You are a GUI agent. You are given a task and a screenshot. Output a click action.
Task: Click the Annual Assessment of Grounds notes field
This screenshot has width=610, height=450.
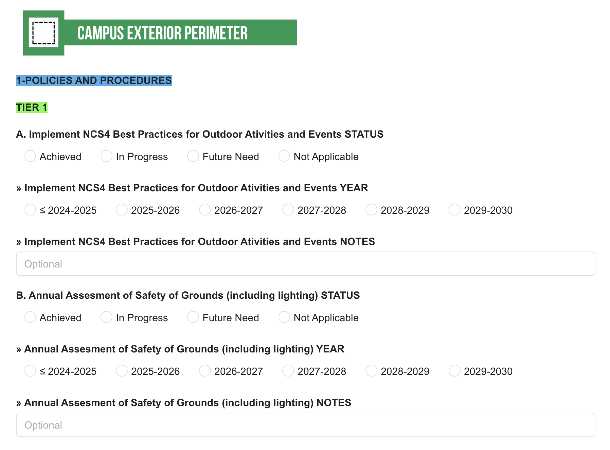[305, 425]
